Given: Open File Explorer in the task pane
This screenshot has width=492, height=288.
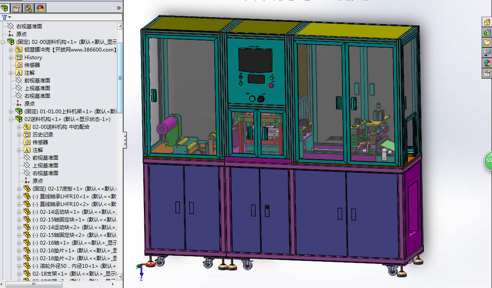Looking at the screenshot, I should (x=487, y=42).
